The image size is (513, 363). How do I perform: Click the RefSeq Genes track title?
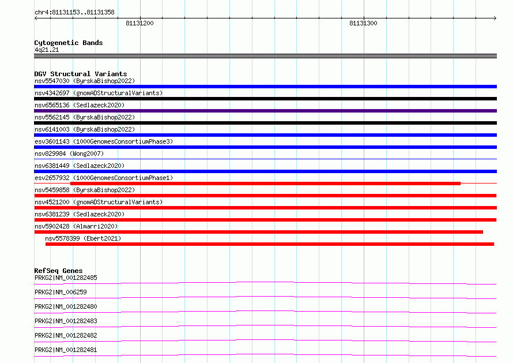[x=58, y=271]
